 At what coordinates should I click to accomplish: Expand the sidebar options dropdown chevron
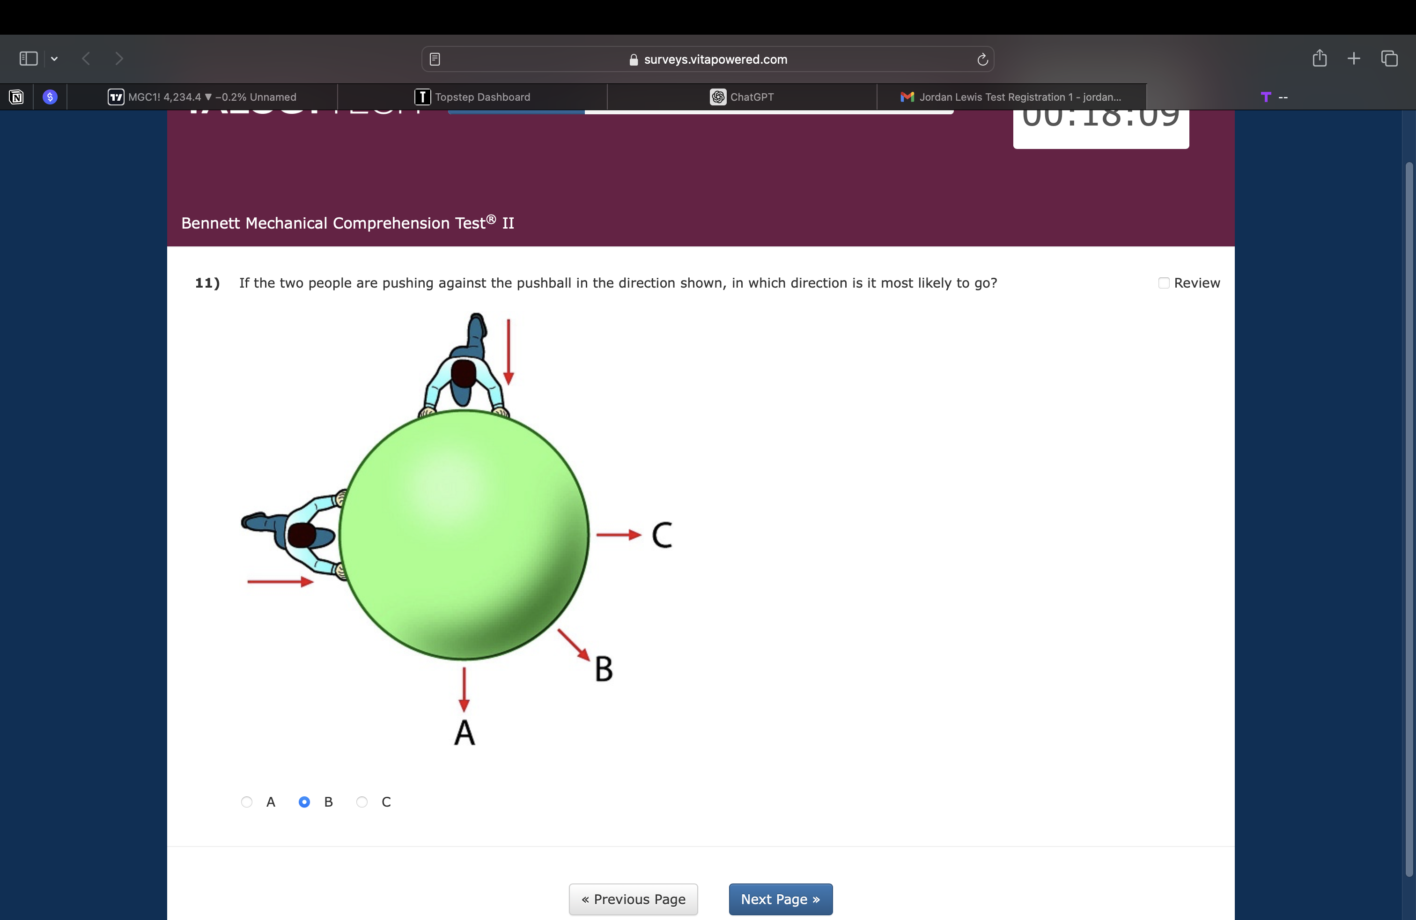(55, 58)
